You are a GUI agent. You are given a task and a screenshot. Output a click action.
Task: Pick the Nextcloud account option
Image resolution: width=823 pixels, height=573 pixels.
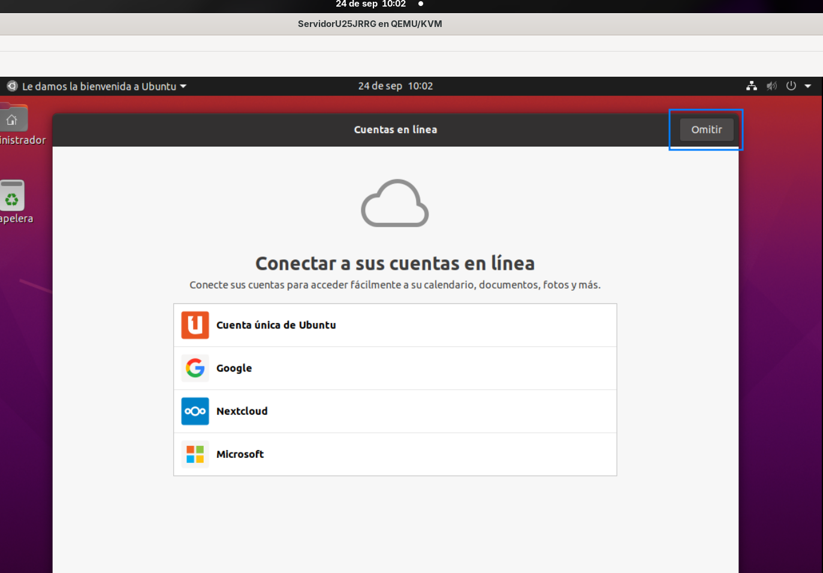tap(395, 411)
